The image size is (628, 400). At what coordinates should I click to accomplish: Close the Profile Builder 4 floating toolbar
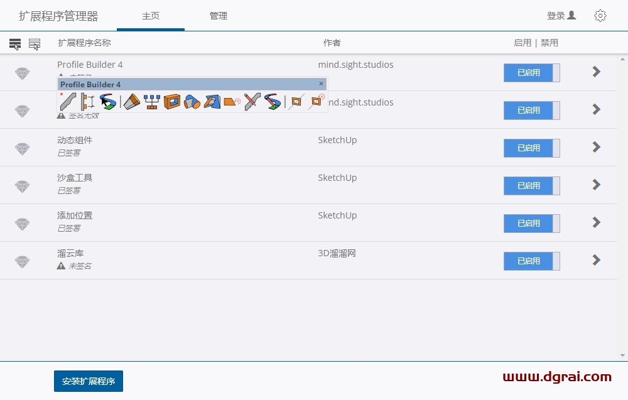click(321, 84)
